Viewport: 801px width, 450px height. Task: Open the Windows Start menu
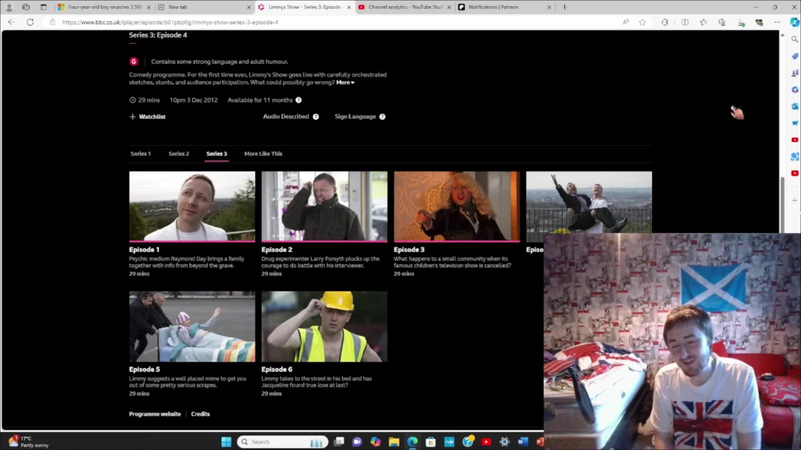point(226,442)
